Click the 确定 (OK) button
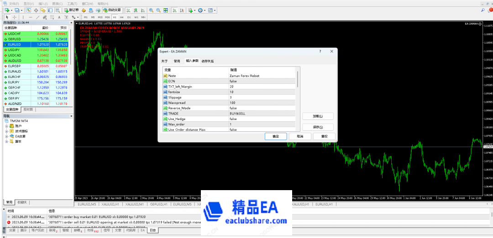The height and width of the screenshot is (238, 493). (x=276, y=136)
